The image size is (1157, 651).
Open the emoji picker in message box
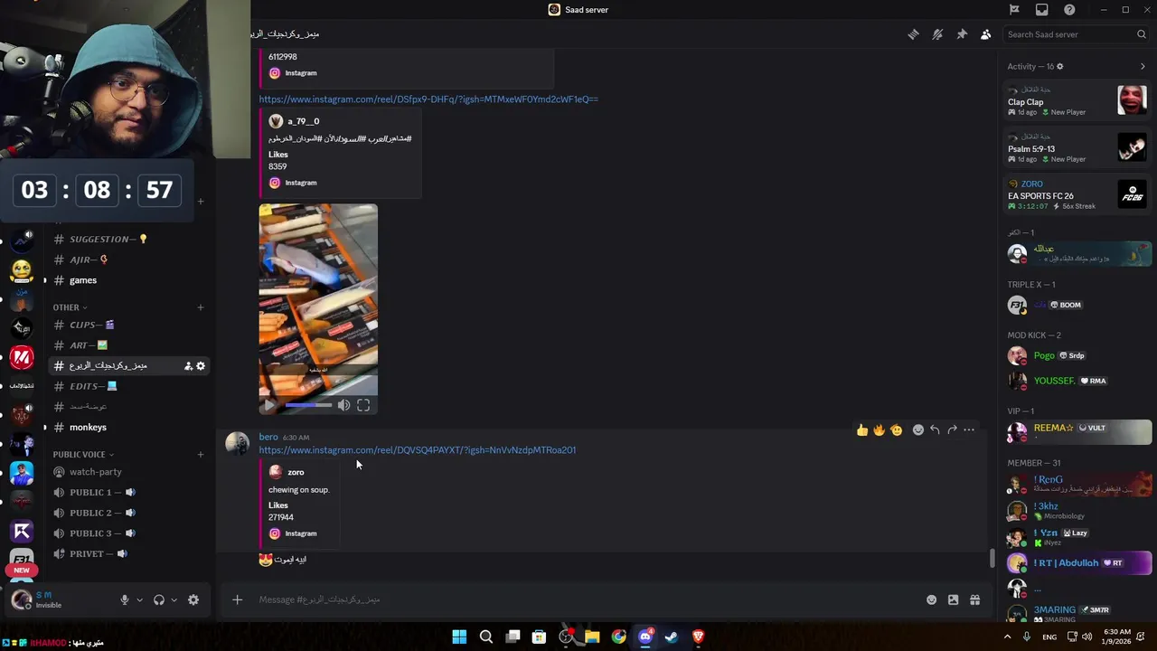pyautogui.click(x=931, y=599)
